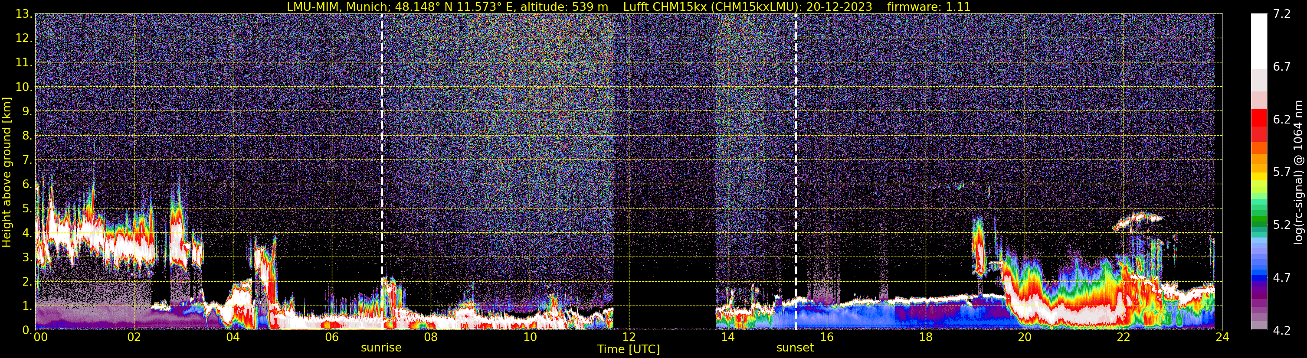The image size is (1307, 358).
Task: Click the 4.7 colorbar tick value
Action: click(x=1282, y=277)
